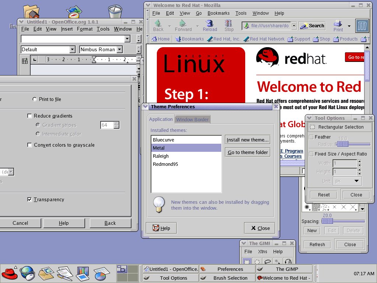Select the Print to file option
Viewport: 377px width, 283px height.
35,99
